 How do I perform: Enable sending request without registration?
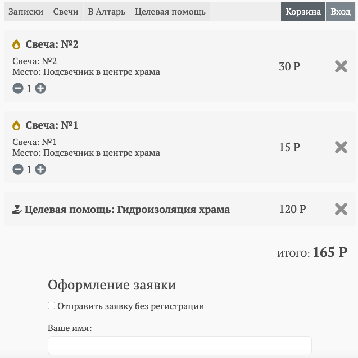52,306
